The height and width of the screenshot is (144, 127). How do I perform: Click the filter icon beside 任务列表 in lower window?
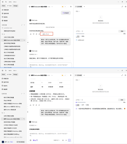pos(24,94)
